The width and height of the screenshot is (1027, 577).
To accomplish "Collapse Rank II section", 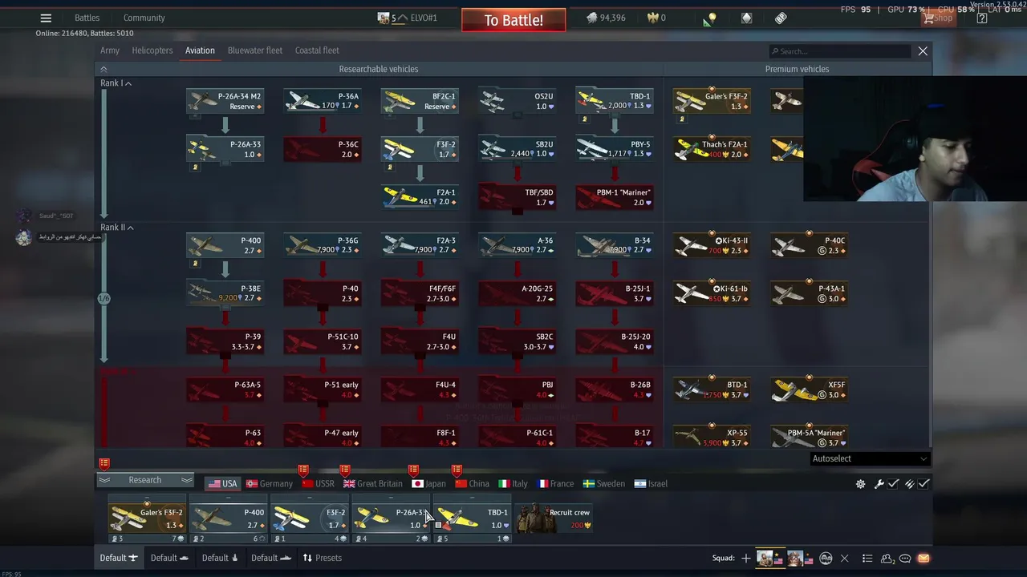I will coord(117,228).
